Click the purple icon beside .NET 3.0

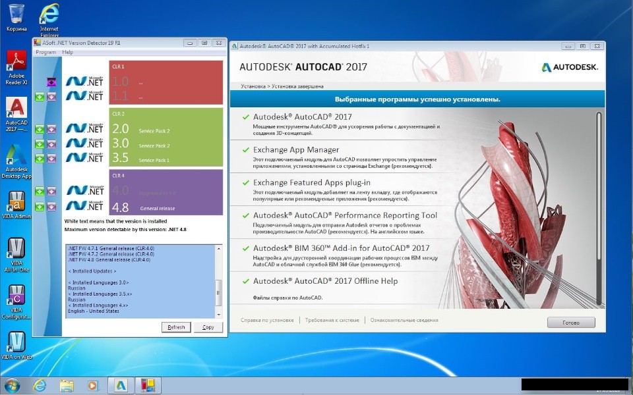pos(51,144)
